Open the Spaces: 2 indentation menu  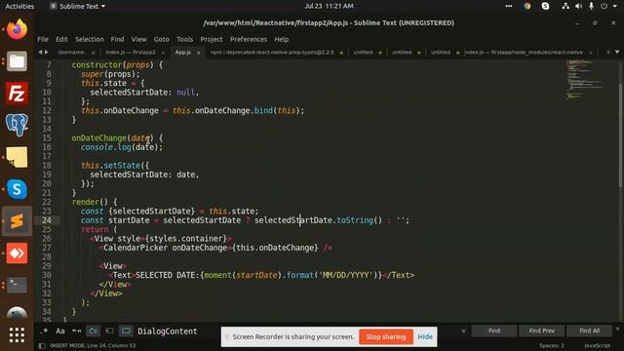pyautogui.click(x=552, y=346)
